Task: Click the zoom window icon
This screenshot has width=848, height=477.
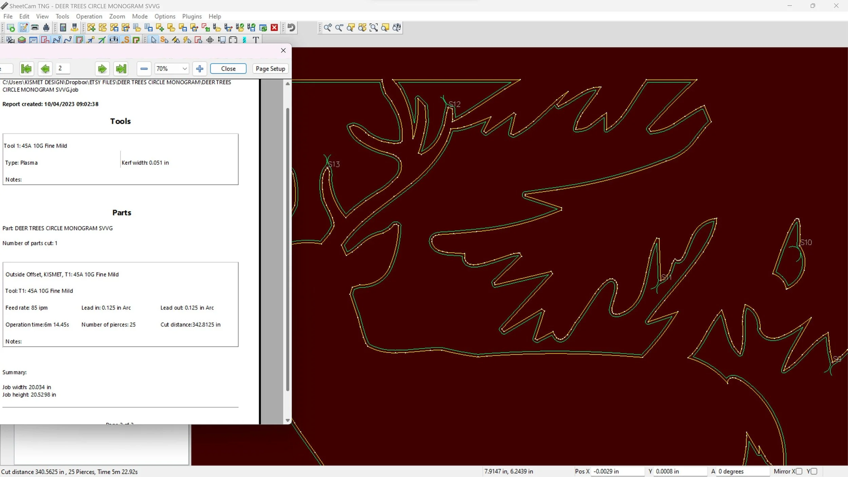Action: coord(374,27)
